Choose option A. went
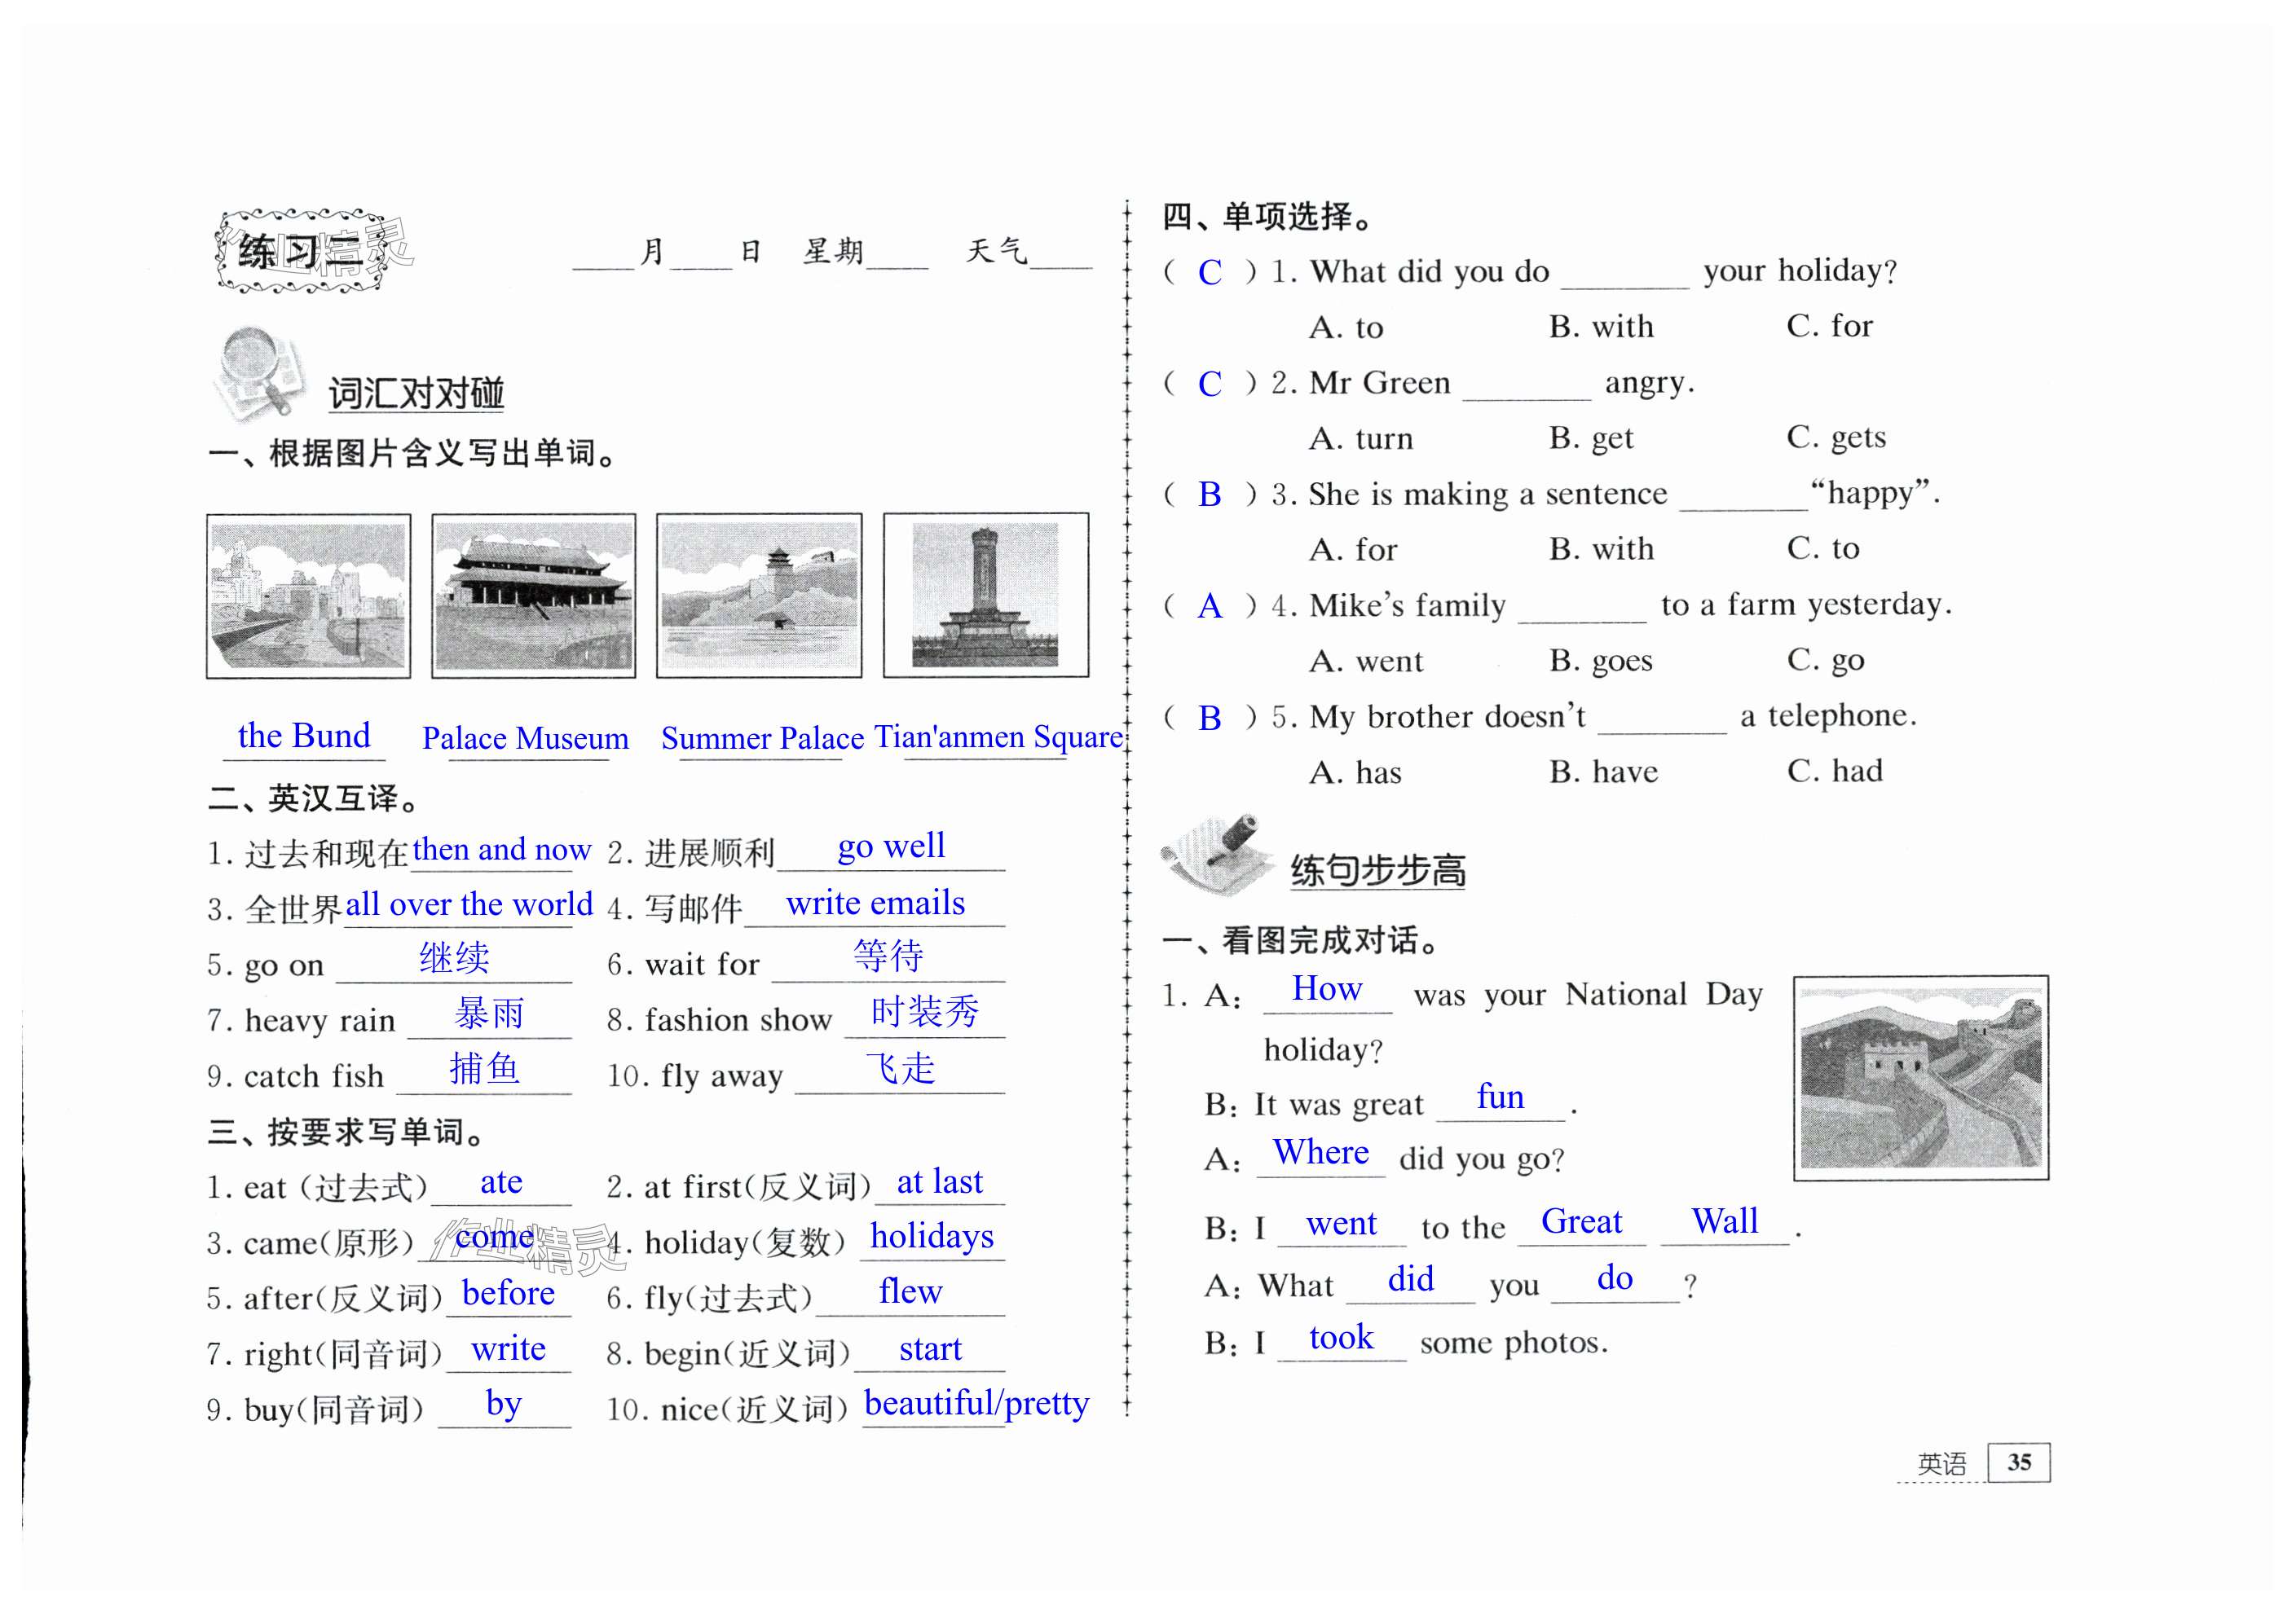The image size is (2296, 1614). (1365, 662)
